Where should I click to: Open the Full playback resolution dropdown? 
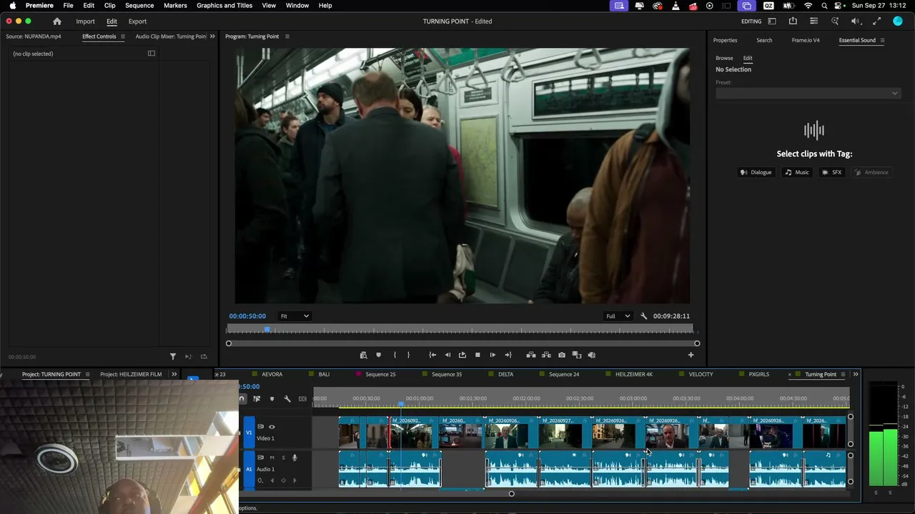tap(618, 316)
